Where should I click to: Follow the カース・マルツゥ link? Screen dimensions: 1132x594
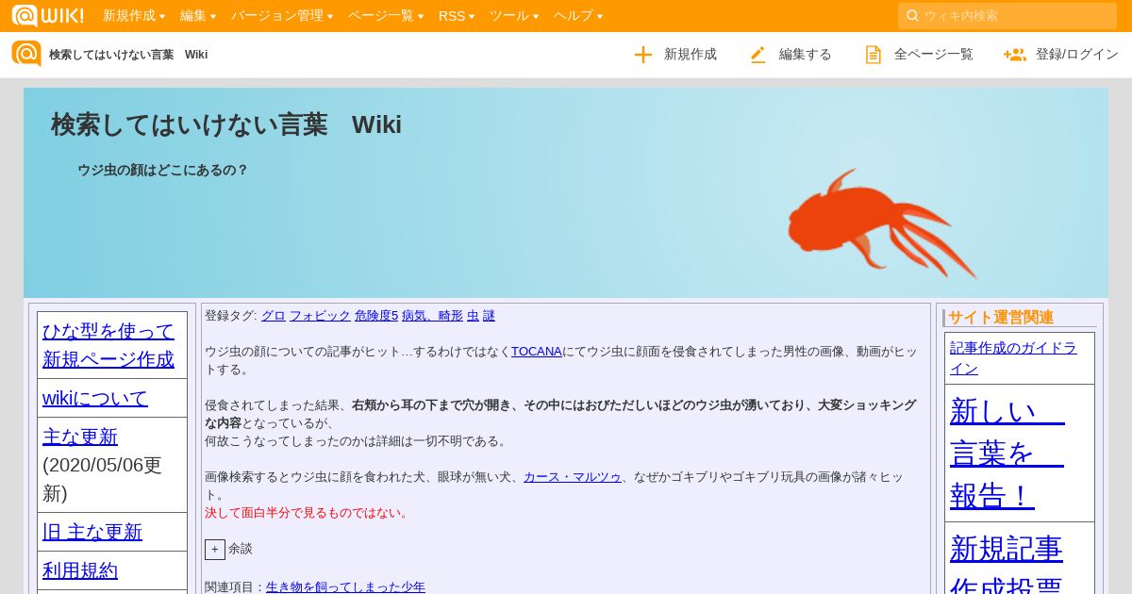(x=573, y=477)
